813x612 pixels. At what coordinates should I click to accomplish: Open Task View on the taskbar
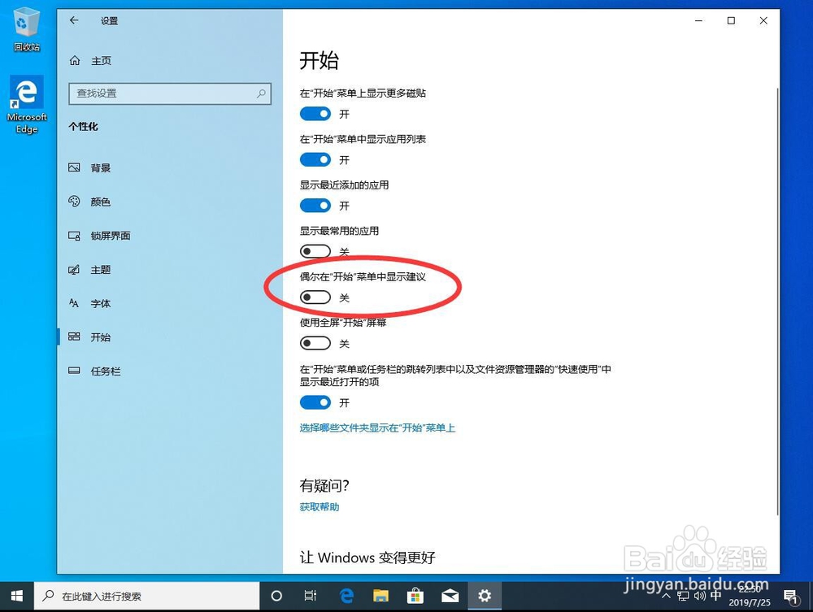[x=311, y=596]
